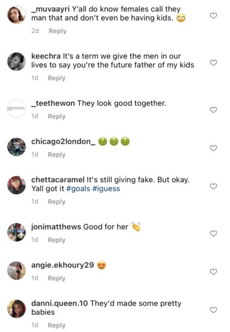Open the #iguess hashtag

pyautogui.click(x=106, y=189)
